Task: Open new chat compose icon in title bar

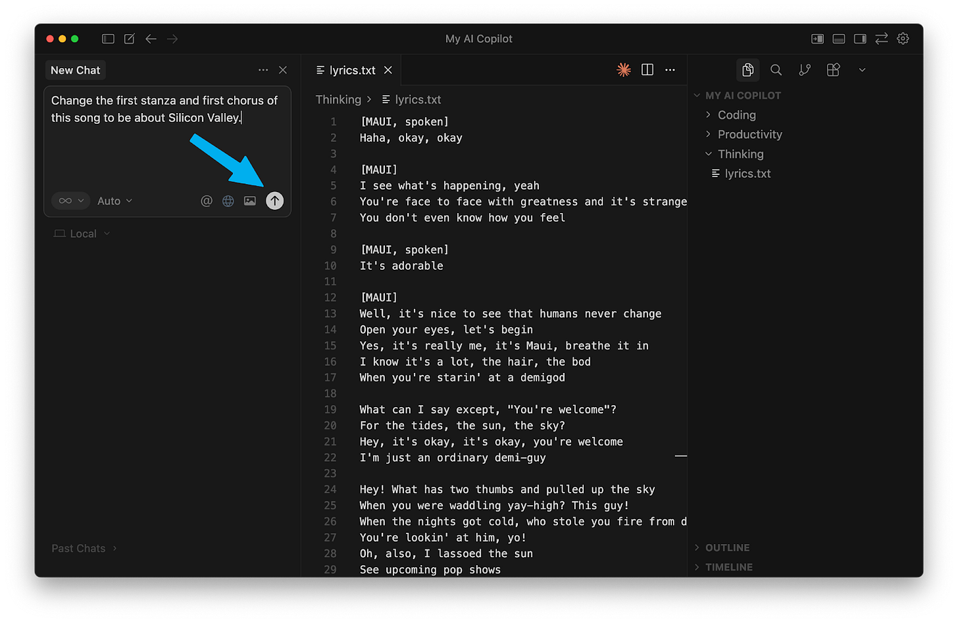Action: (130, 39)
